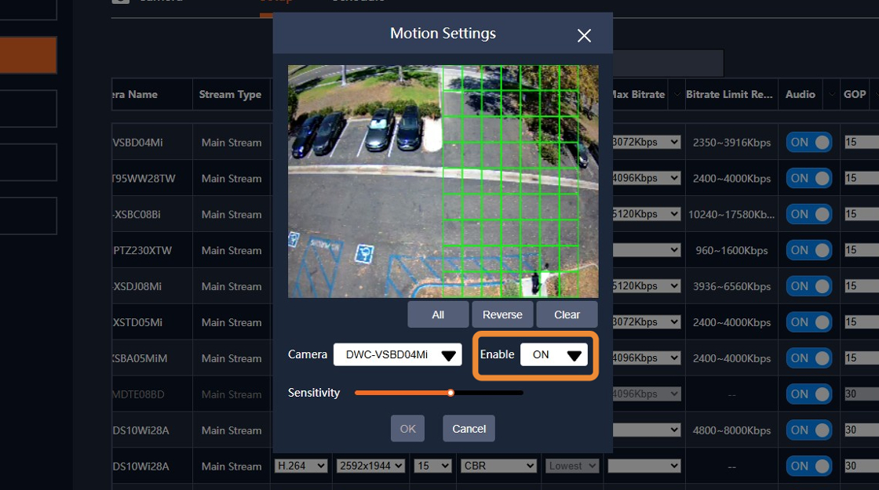Click GOP field in the XSBC08Bi row
879x490 pixels.
click(x=862, y=214)
